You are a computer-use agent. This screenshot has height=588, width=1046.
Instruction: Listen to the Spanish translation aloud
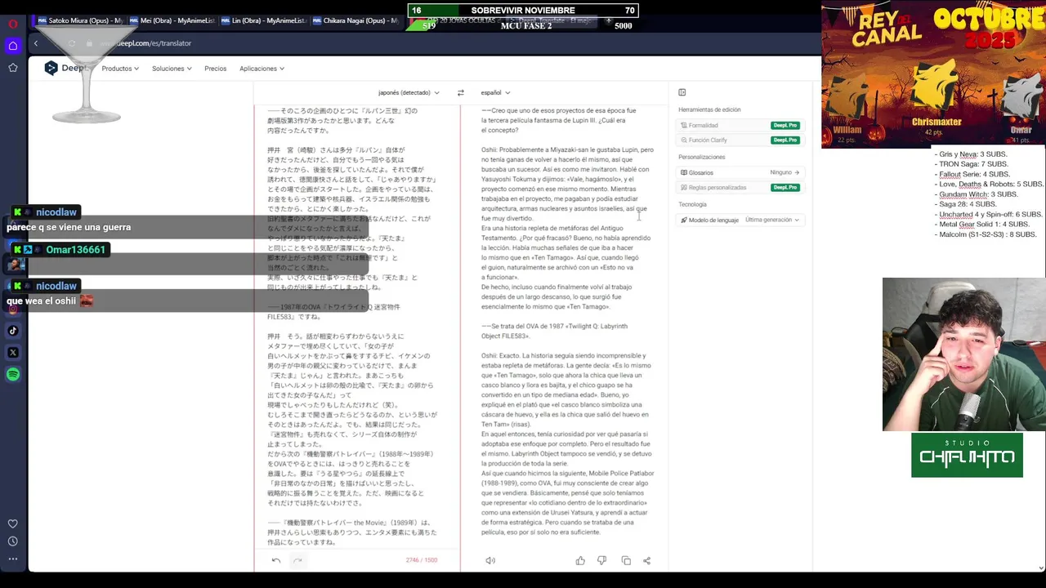click(490, 560)
